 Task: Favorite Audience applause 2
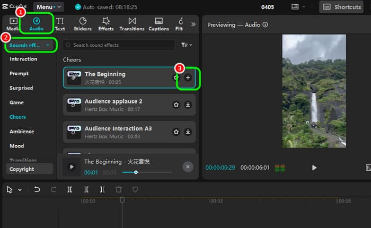176,104
